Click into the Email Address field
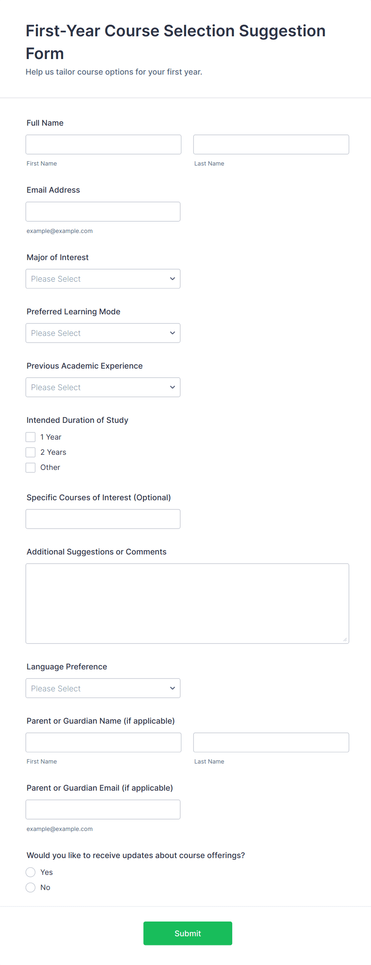 click(103, 212)
